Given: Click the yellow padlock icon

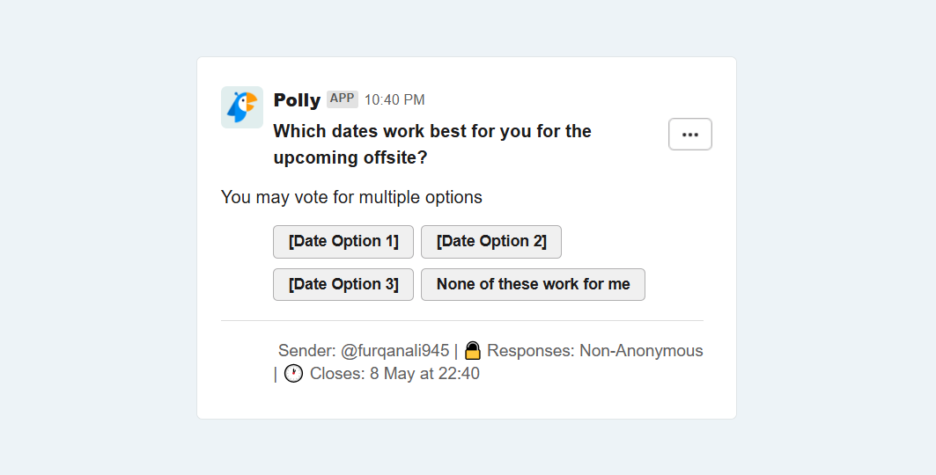Looking at the screenshot, I should tap(472, 350).
